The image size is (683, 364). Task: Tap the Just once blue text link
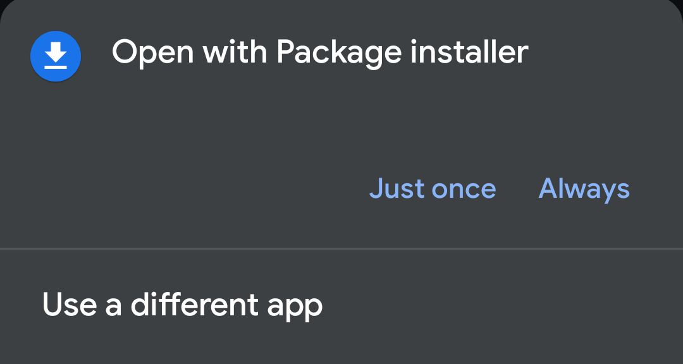433,188
